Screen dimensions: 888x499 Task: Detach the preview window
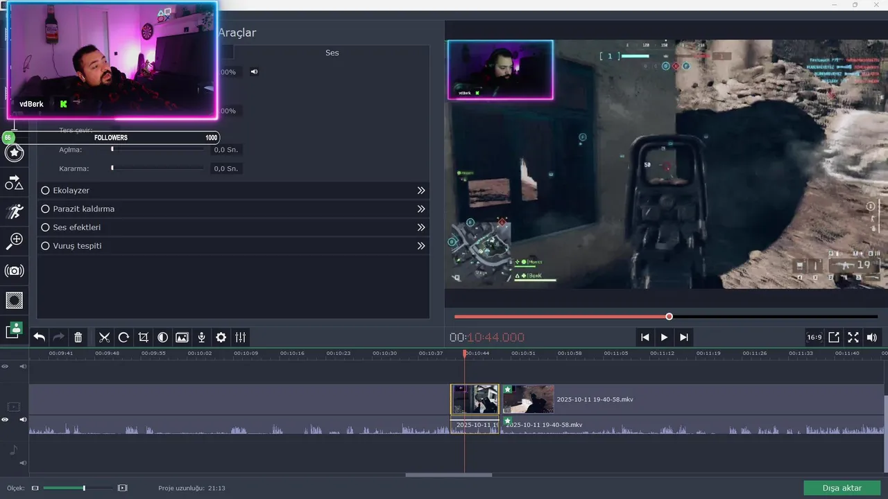834,338
